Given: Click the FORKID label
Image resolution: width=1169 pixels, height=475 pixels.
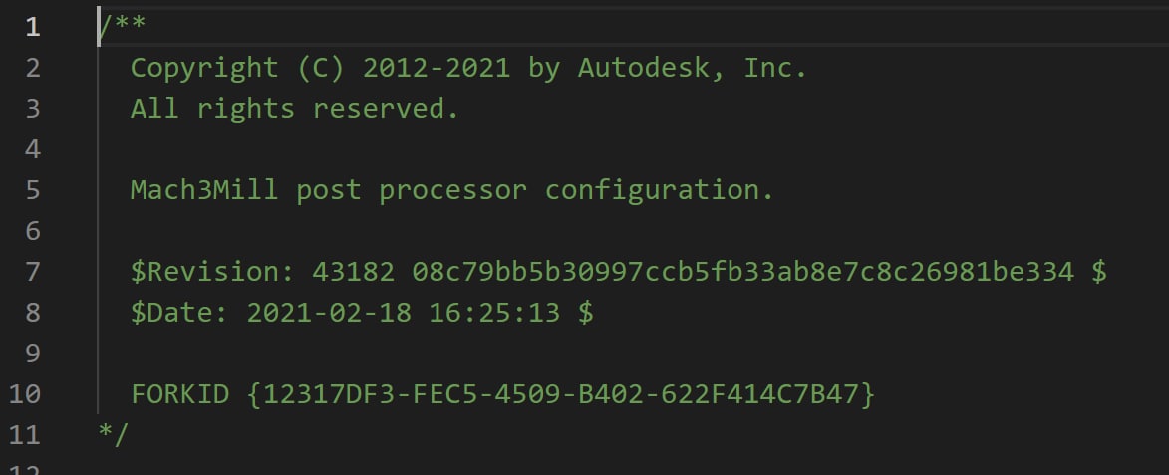Looking at the screenshot, I should tap(179, 394).
